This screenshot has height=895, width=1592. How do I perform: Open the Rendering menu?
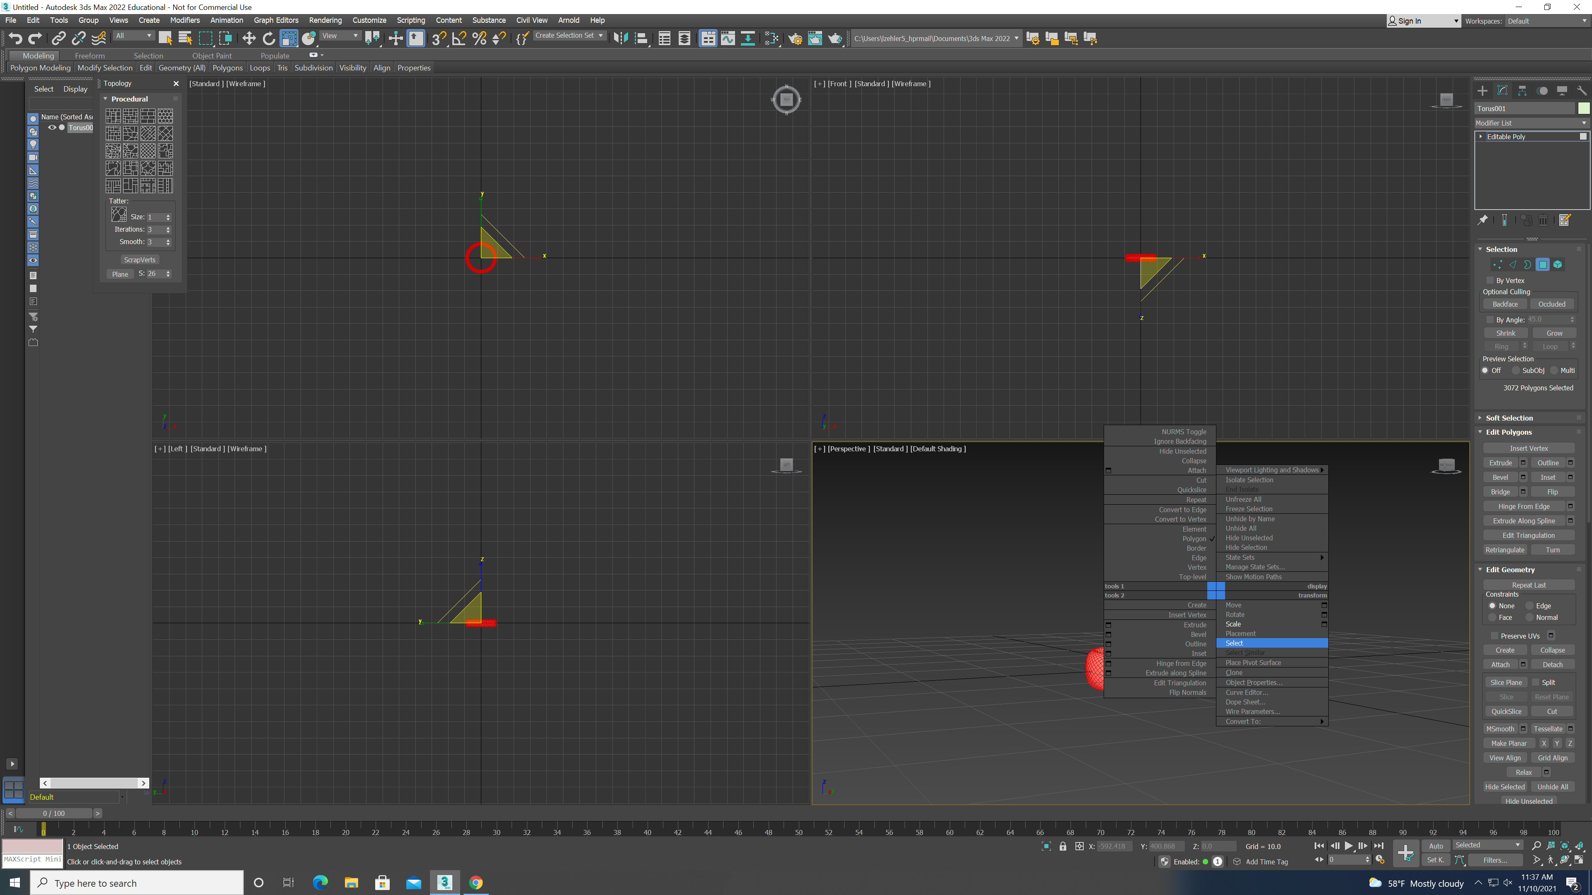click(325, 20)
